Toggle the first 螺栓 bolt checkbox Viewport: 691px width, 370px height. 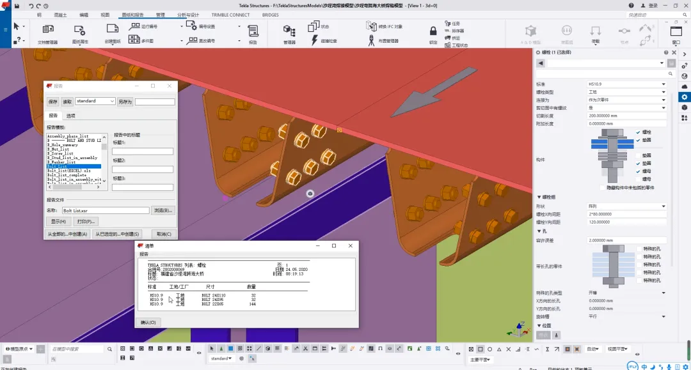(638, 132)
